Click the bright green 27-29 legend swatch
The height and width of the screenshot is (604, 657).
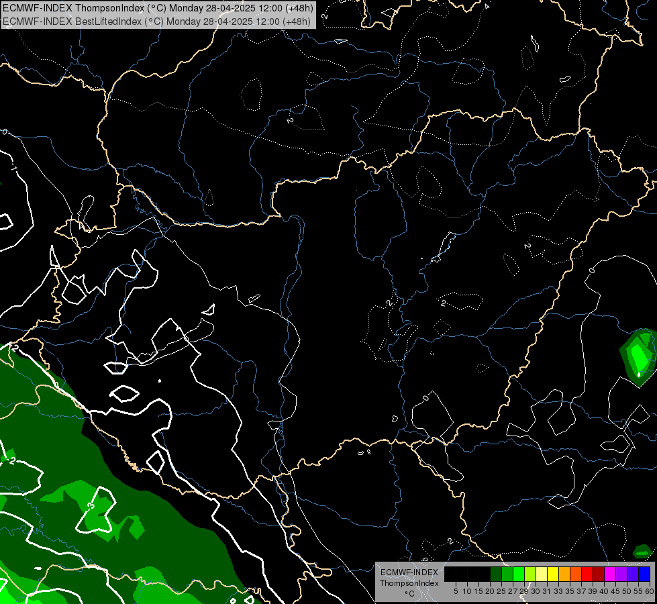[x=519, y=574]
